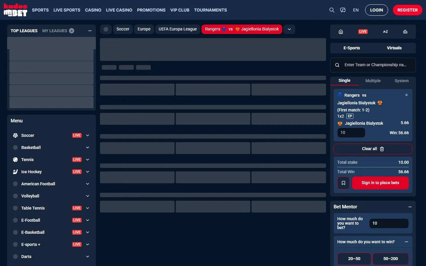The height and width of the screenshot is (266, 426).
Task: Focus the Bet Mentor amount field
Action: [389, 223]
